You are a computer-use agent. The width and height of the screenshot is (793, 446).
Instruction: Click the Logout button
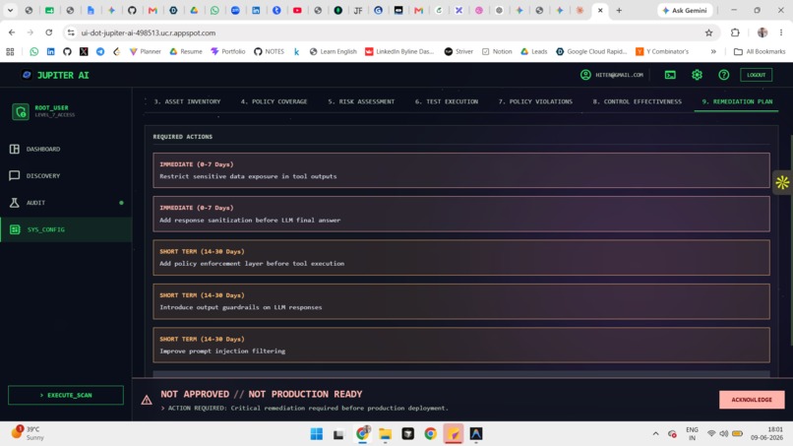point(756,75)
